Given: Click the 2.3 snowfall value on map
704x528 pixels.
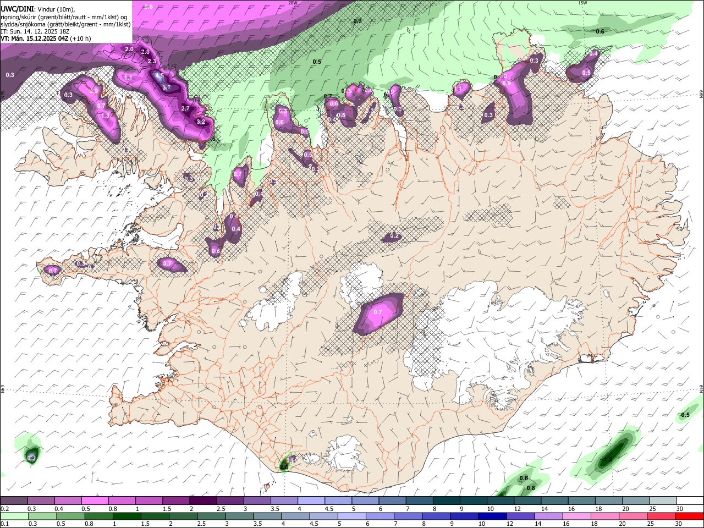Looking at the screenshot, I should 152,61.
